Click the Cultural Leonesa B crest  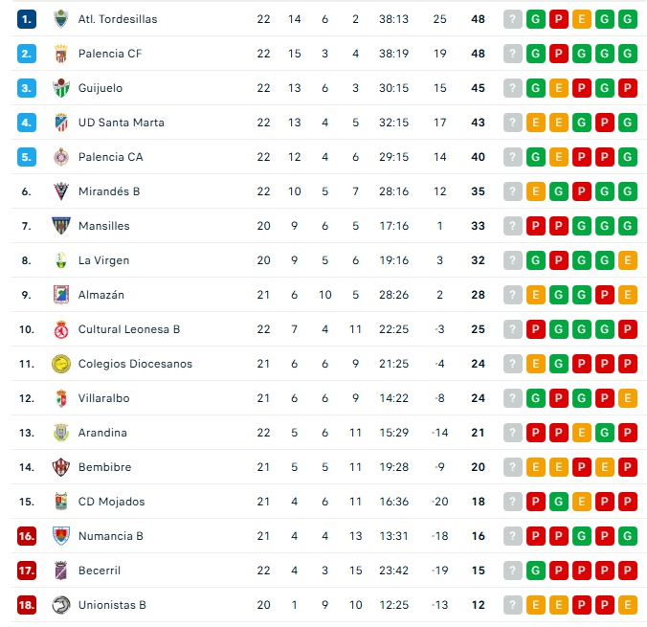click(61, 329)
